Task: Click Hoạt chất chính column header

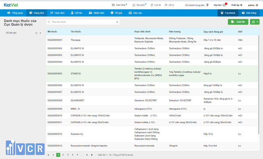Action: [142, 32]
